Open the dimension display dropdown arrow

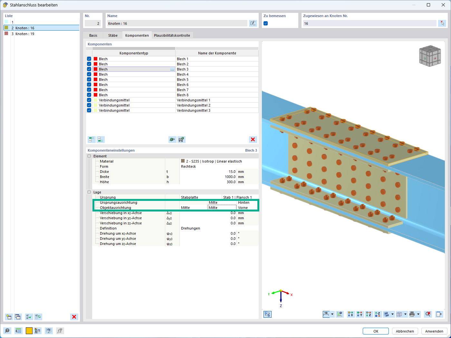pos(332,314)
